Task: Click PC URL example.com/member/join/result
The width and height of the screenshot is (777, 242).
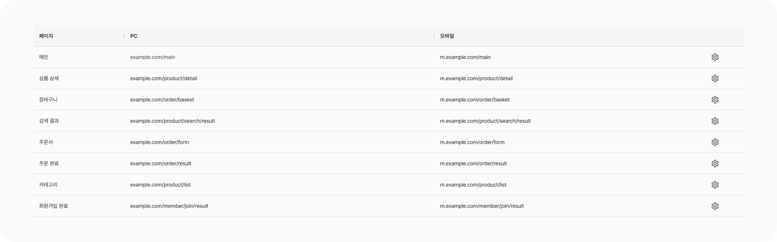Action: click(169, 206)
